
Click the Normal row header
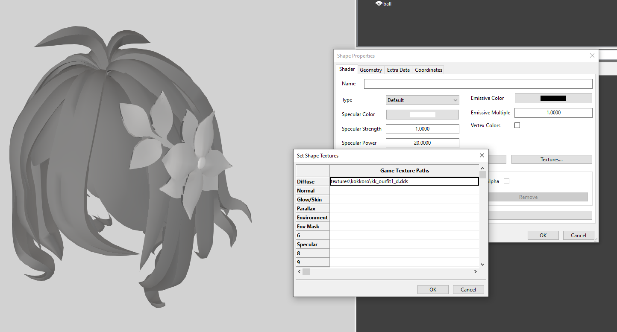[313, 190]
